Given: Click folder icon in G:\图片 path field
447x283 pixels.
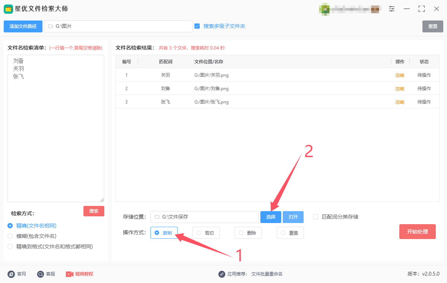Looking at the screenshot, I should 50,26.
